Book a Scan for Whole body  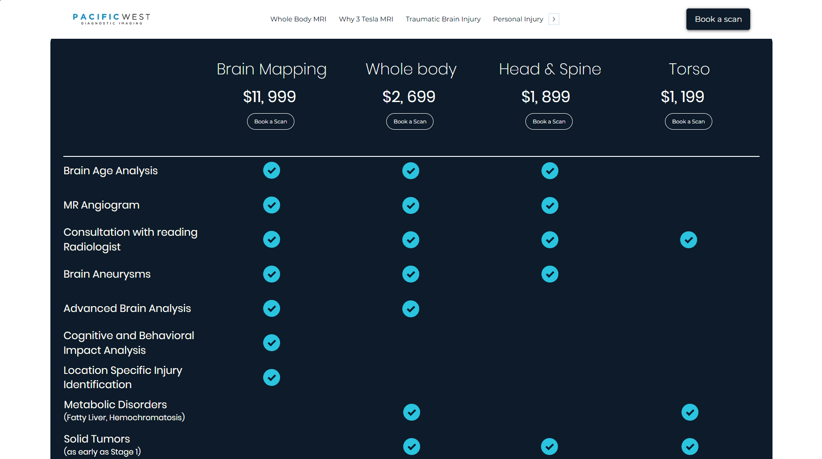tap(410, 122)
